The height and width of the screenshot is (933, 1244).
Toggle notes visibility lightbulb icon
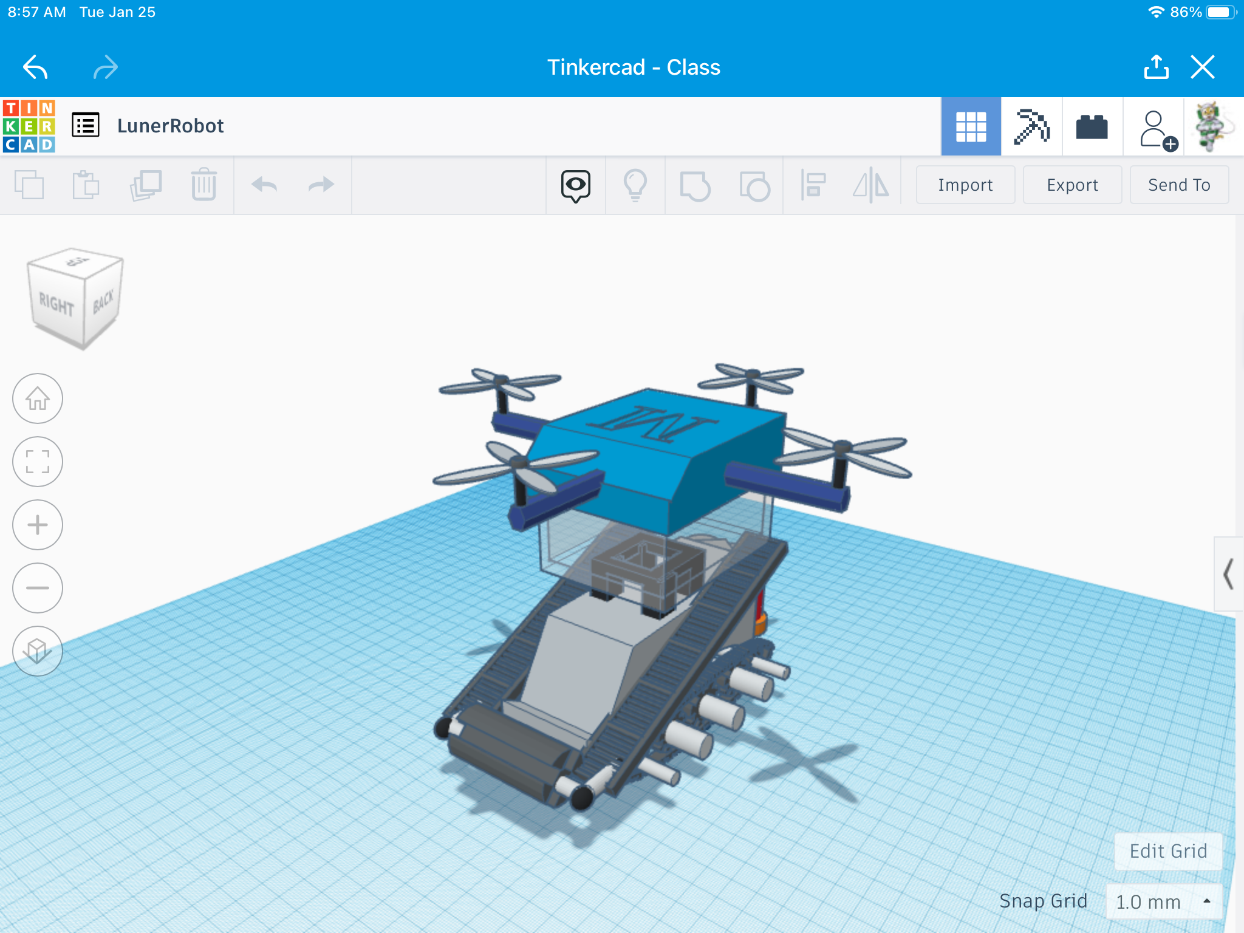click(635, 185)
